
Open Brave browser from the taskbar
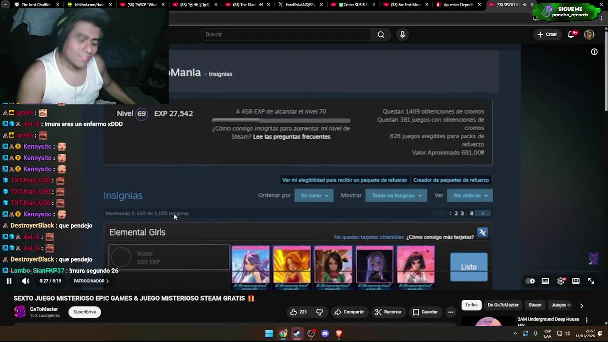click(x=339, y=333)
